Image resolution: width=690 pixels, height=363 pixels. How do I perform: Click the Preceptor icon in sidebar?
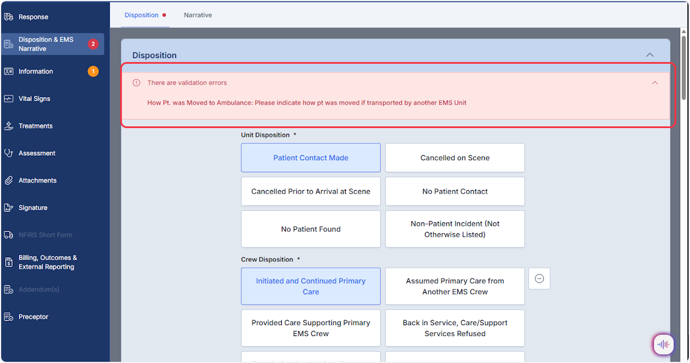(9, 317)
